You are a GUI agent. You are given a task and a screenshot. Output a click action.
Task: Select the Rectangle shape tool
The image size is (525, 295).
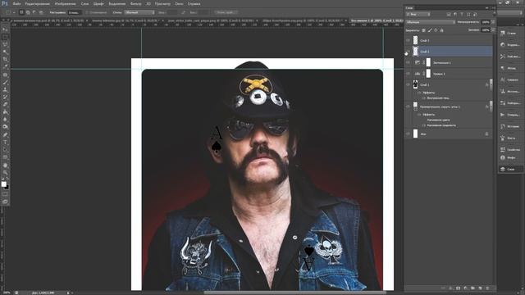click(x=5, y=157)
